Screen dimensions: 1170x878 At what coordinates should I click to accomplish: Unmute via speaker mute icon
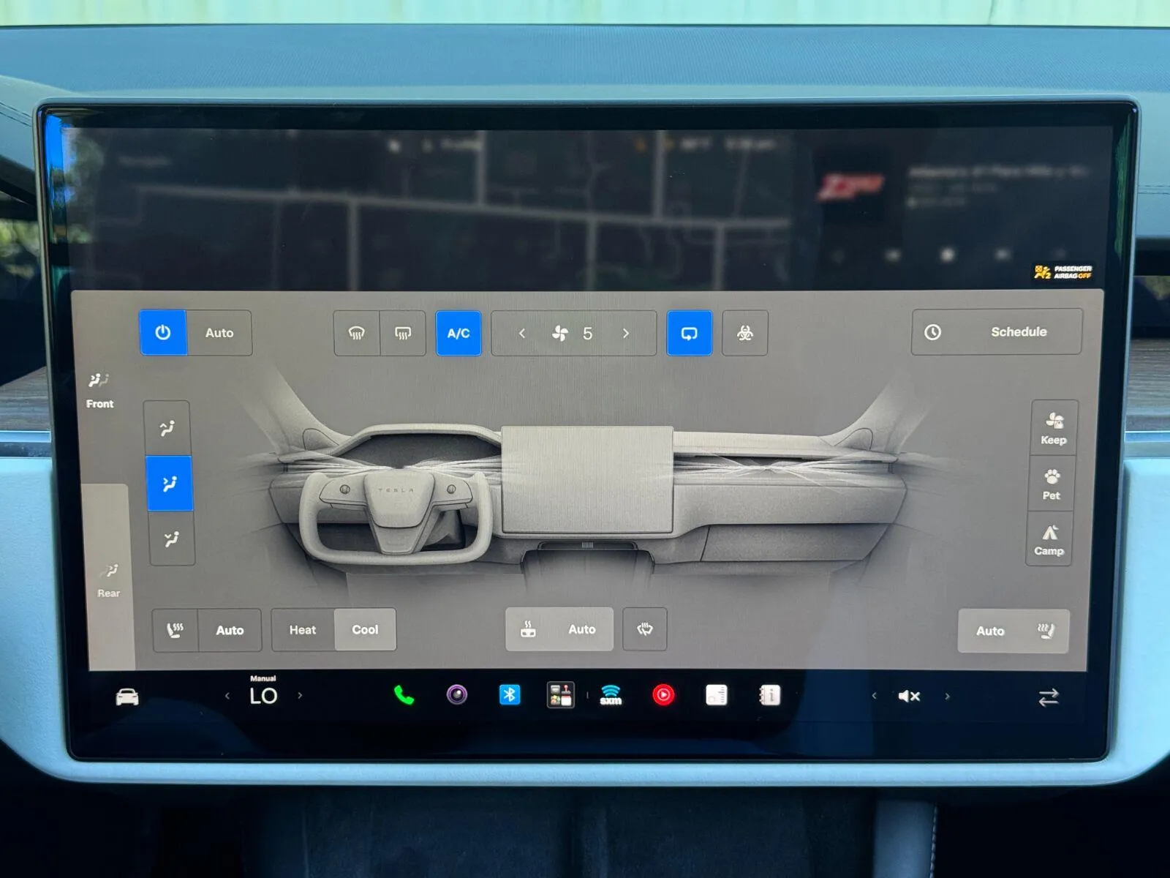tap(909, 697)
